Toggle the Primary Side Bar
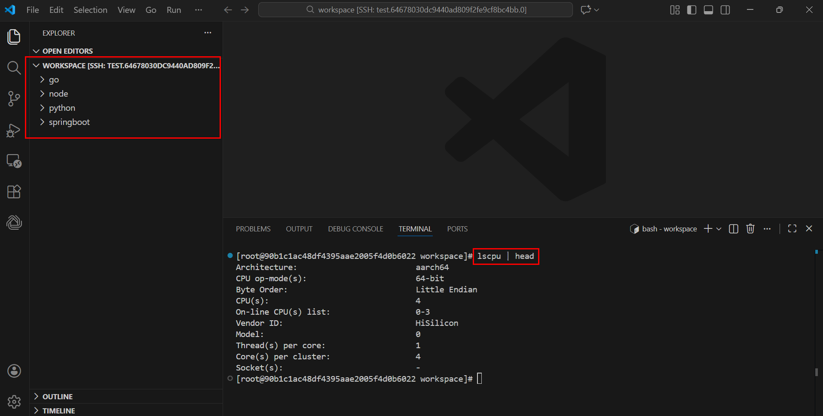Image resolution: width=823 pixels, height=416 pixels. [692, 10]
